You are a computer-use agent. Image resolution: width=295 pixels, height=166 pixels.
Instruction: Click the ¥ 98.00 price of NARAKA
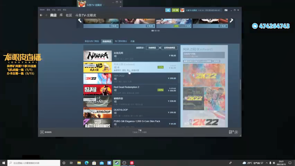pyautogui.click(x=172, y=56)
